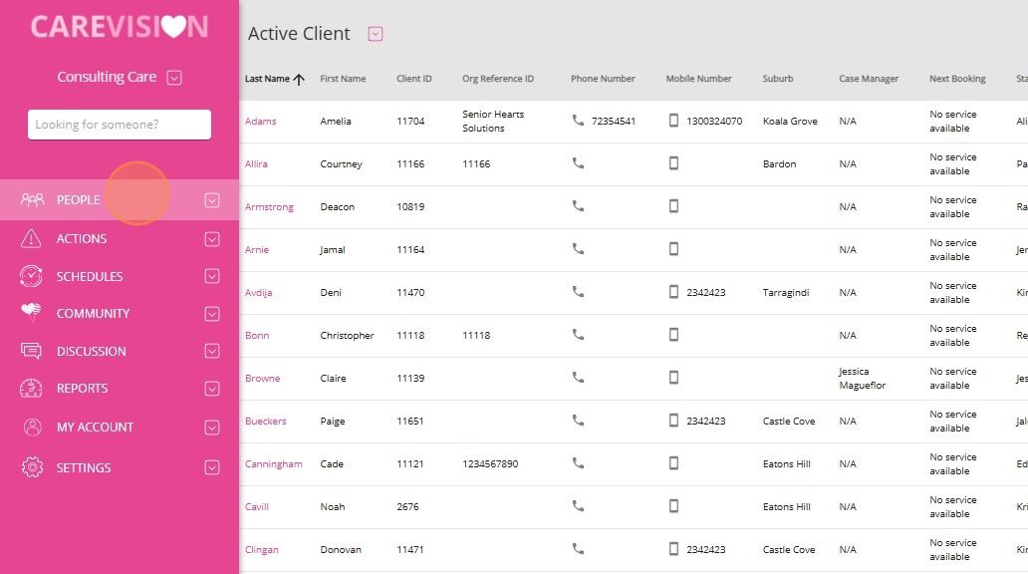Expand the Reports menu chevron
The width and height of the screenshot is (1028, 574).
click(x=212, y=389)
